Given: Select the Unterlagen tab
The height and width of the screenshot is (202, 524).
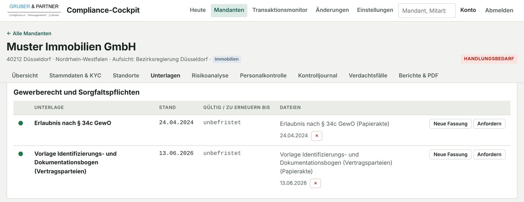Looking at the screenshot, I should pos(165,75).
